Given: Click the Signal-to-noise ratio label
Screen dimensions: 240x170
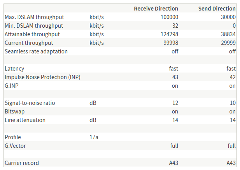Looking at the screenshot, I should point(30,103).
